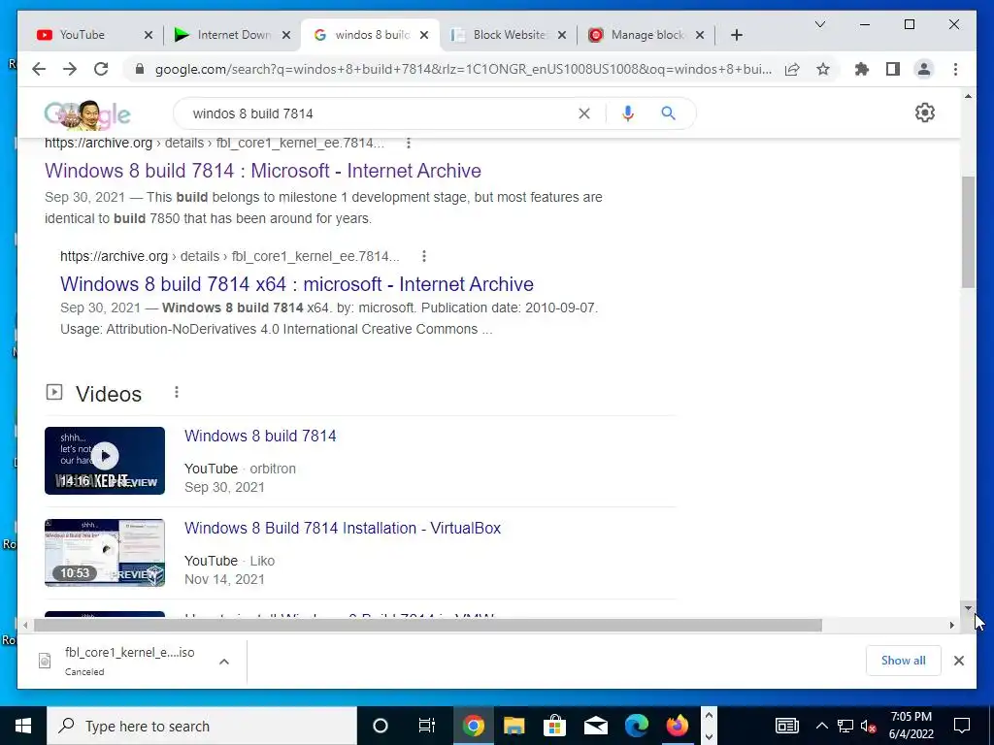The image size is (994, 745).
Task: Click the address bar URL
Action: (x=463, y=69)
